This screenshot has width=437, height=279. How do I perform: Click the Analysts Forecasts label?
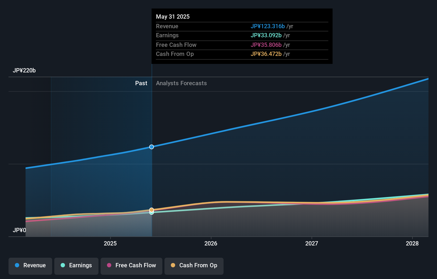point(181,83)
